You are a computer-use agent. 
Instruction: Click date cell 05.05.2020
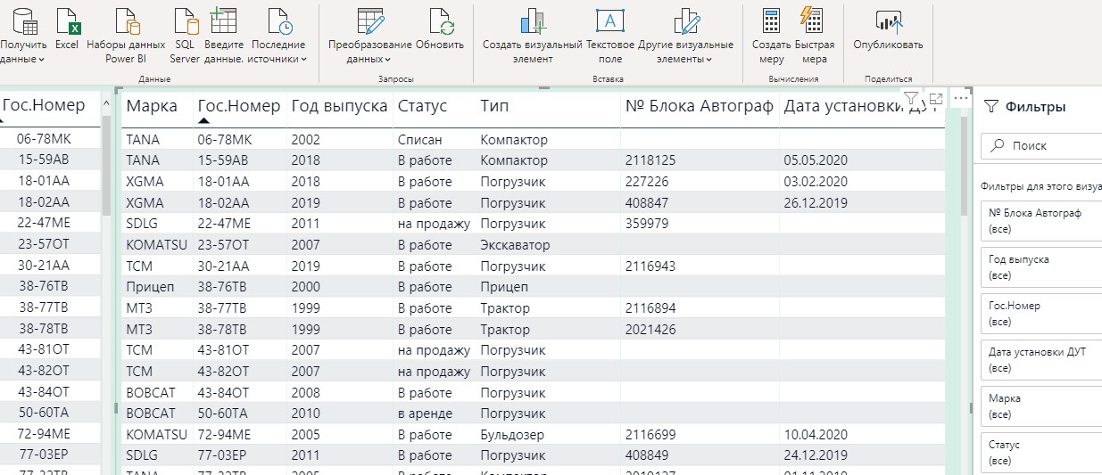[816, 160]
